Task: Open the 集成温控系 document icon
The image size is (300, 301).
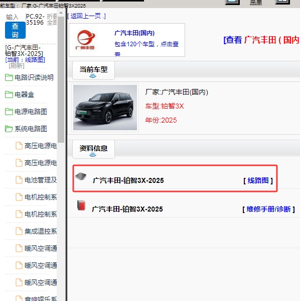Action: pyautogui.click(x=19, y=231)
